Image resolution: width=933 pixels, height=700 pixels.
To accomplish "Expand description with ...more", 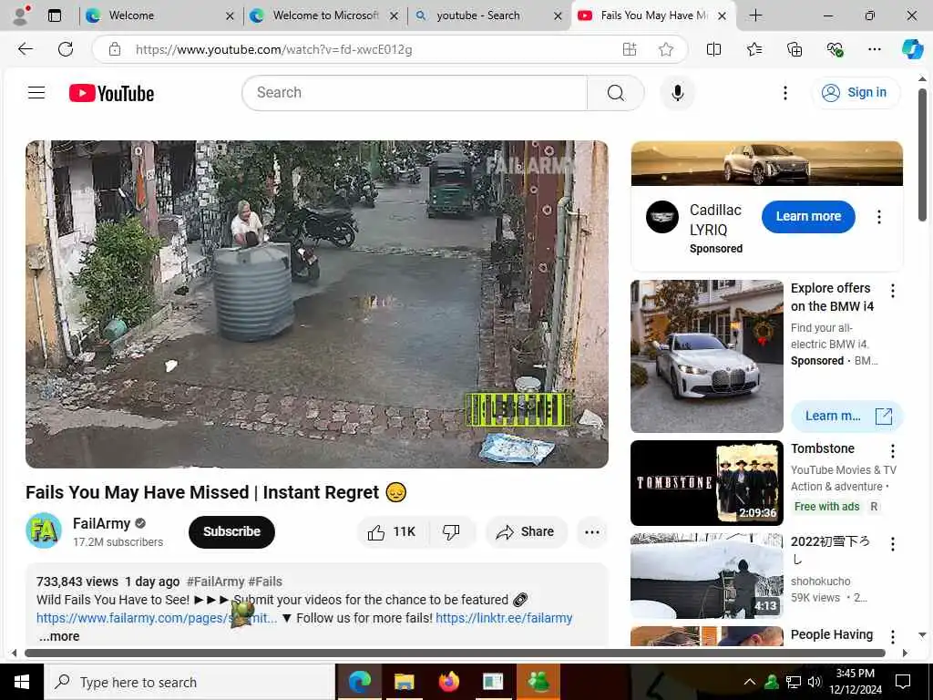I will [59, 636].
